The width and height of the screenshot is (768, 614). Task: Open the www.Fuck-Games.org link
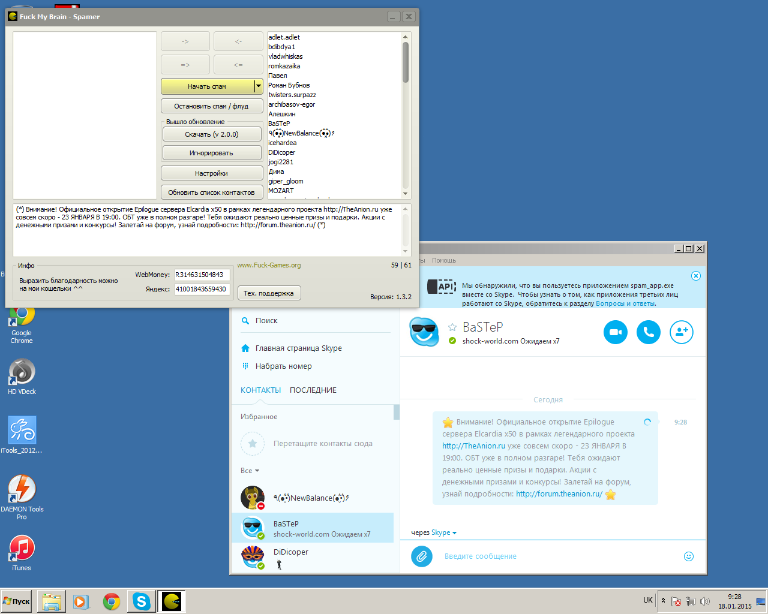click(x=269, y=265)
